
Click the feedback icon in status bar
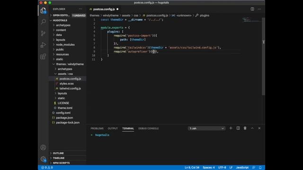pos(254,168)
